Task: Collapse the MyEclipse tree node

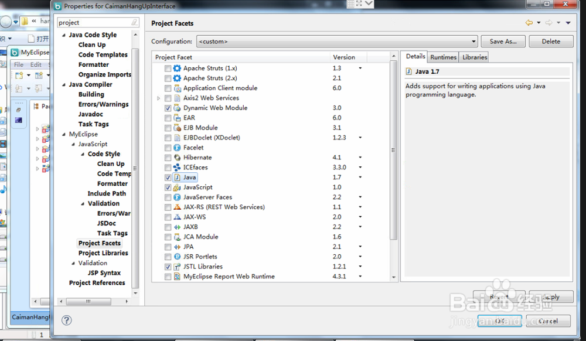Action: click(64, 134)
